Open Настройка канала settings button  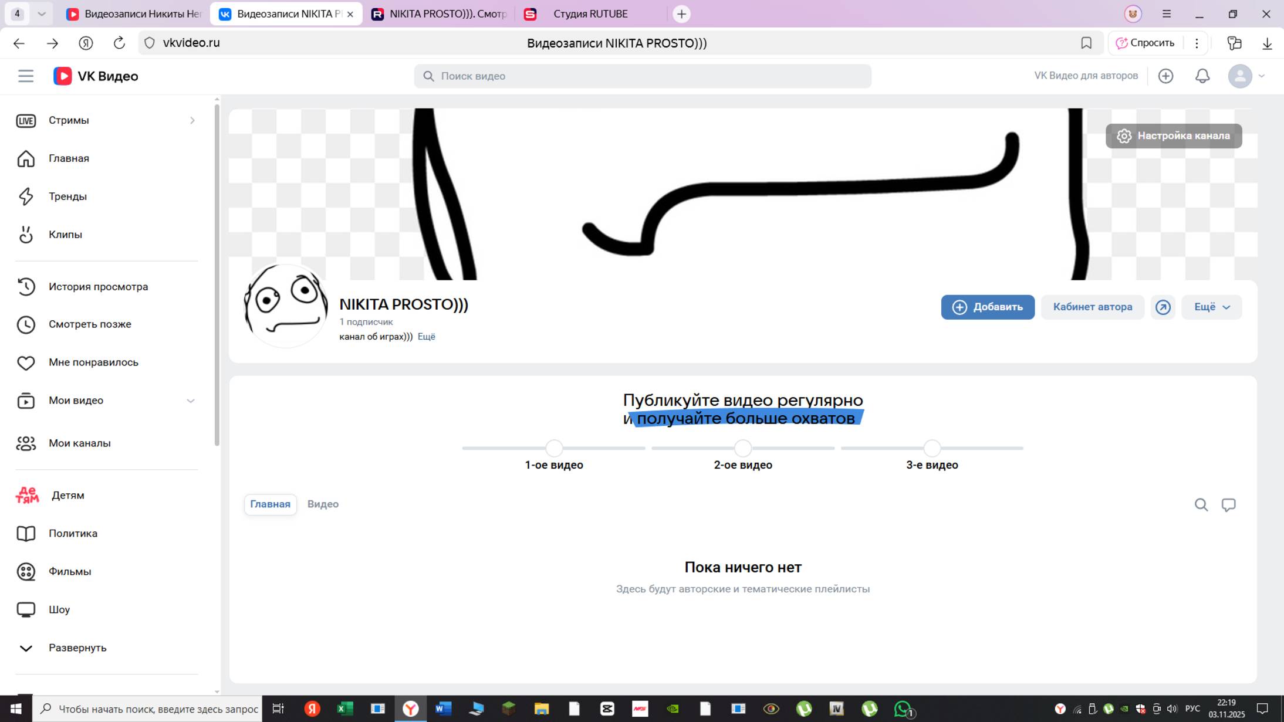(x=1174, y=136)
